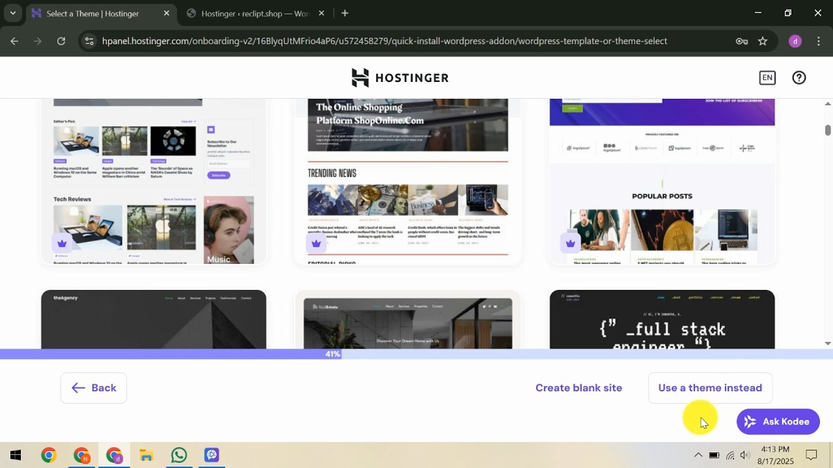This screenshot has width=833, height=468.
Task: Click the browser back arrow
Action: (14, 41)
